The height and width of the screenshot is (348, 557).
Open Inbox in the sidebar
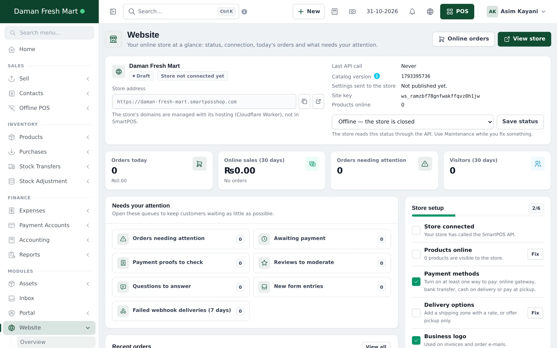[x=49, y=298]
